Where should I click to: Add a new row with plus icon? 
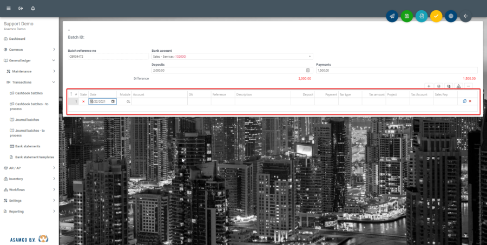tap(429, 86)
